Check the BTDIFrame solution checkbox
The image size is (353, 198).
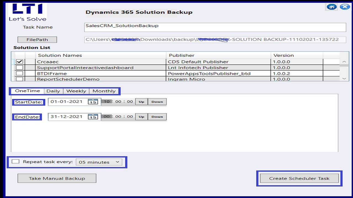tap(20, 73)
